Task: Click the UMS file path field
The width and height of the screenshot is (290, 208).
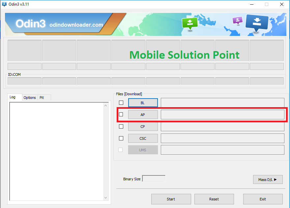Action: [x=222, y=150]
